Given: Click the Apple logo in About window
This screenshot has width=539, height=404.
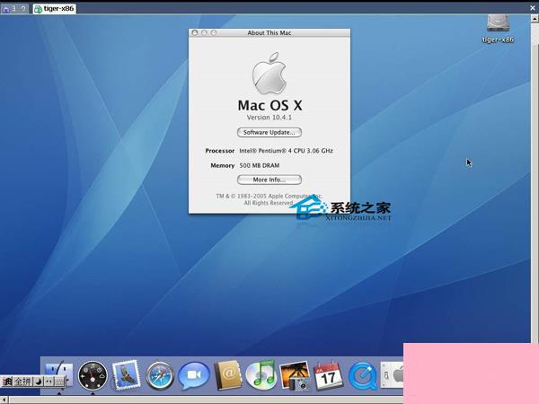Looking at the screenshot, I should (x=269, y=74).
